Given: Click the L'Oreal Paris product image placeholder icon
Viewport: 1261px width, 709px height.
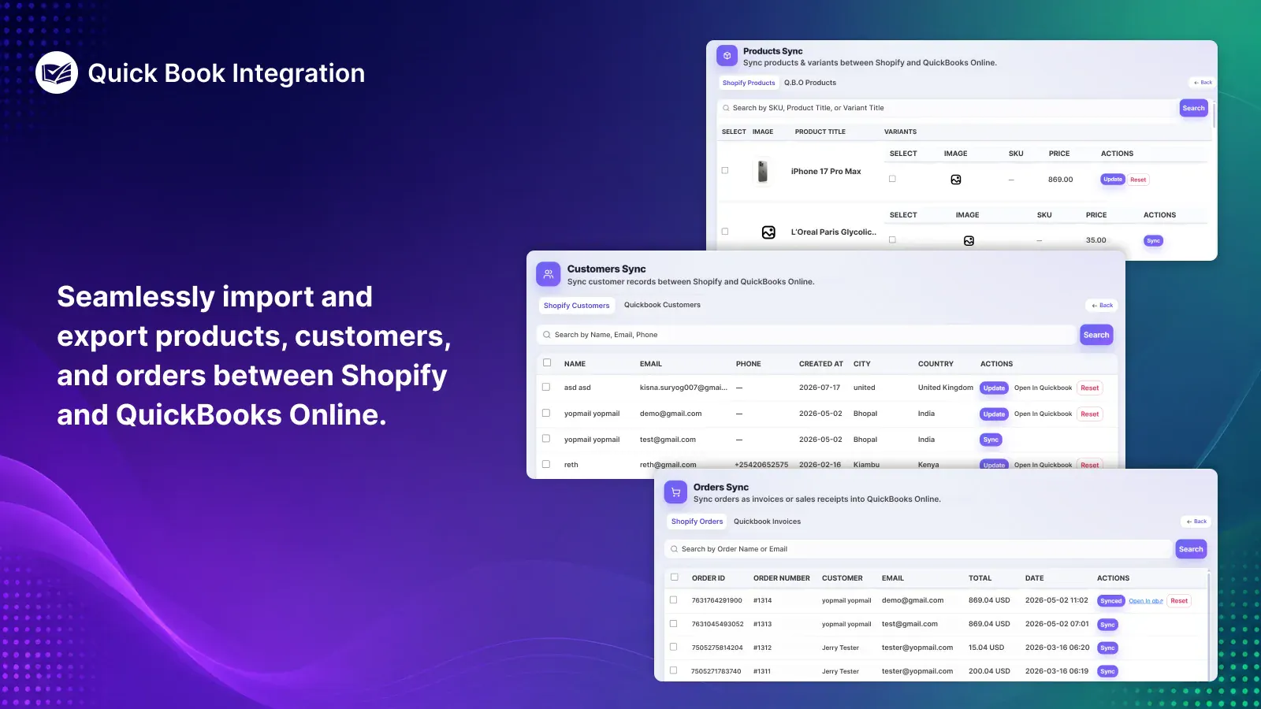Looking at the screenshot, I should point(768,232).
